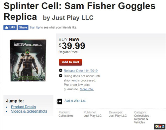
Task: Click the wish list notebook heart icon
Action: [59, 102]
